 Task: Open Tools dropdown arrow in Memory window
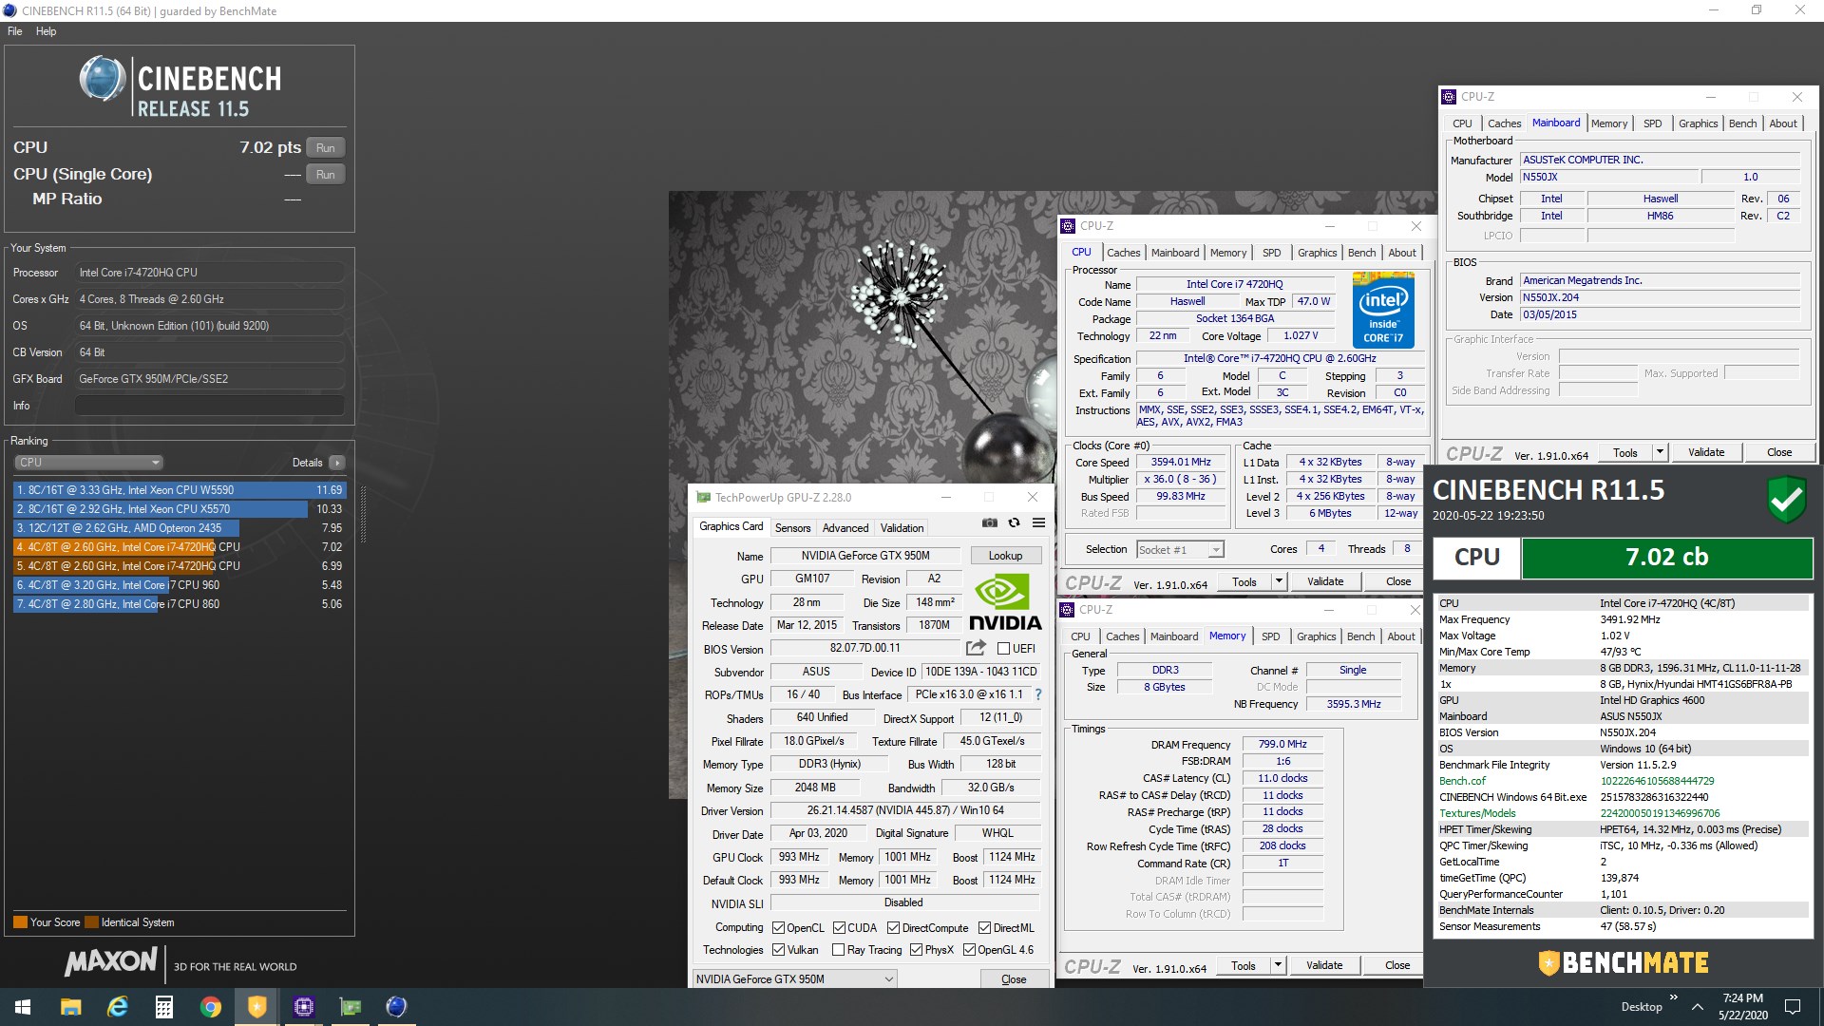(1278, 965)
